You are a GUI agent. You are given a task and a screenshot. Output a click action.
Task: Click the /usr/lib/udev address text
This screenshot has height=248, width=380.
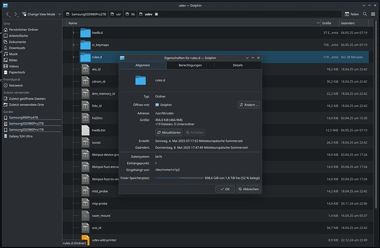164,113
